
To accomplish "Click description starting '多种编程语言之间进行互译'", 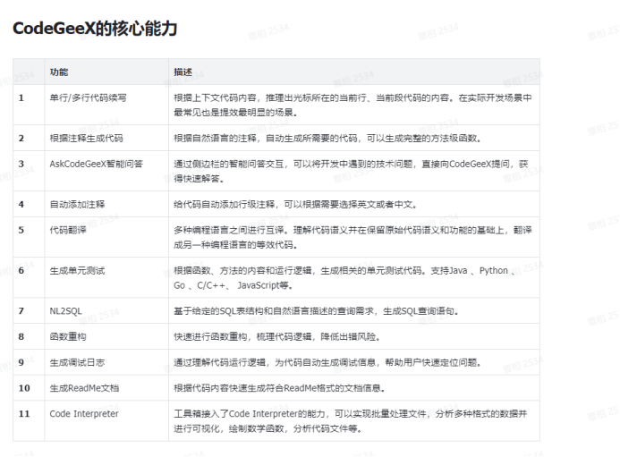I will tap(352, 237).
